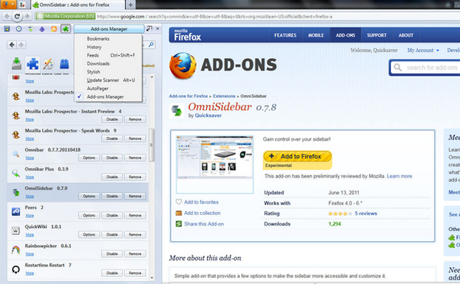
Task: Open the orange Firefox app menu button
Action: click(8, 5)
